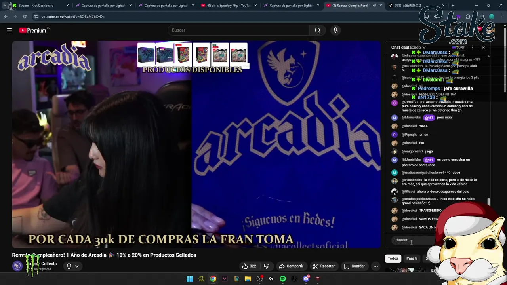Screen dimensions: 507x285
Task: Go forward in browser history
Action: 15,17
